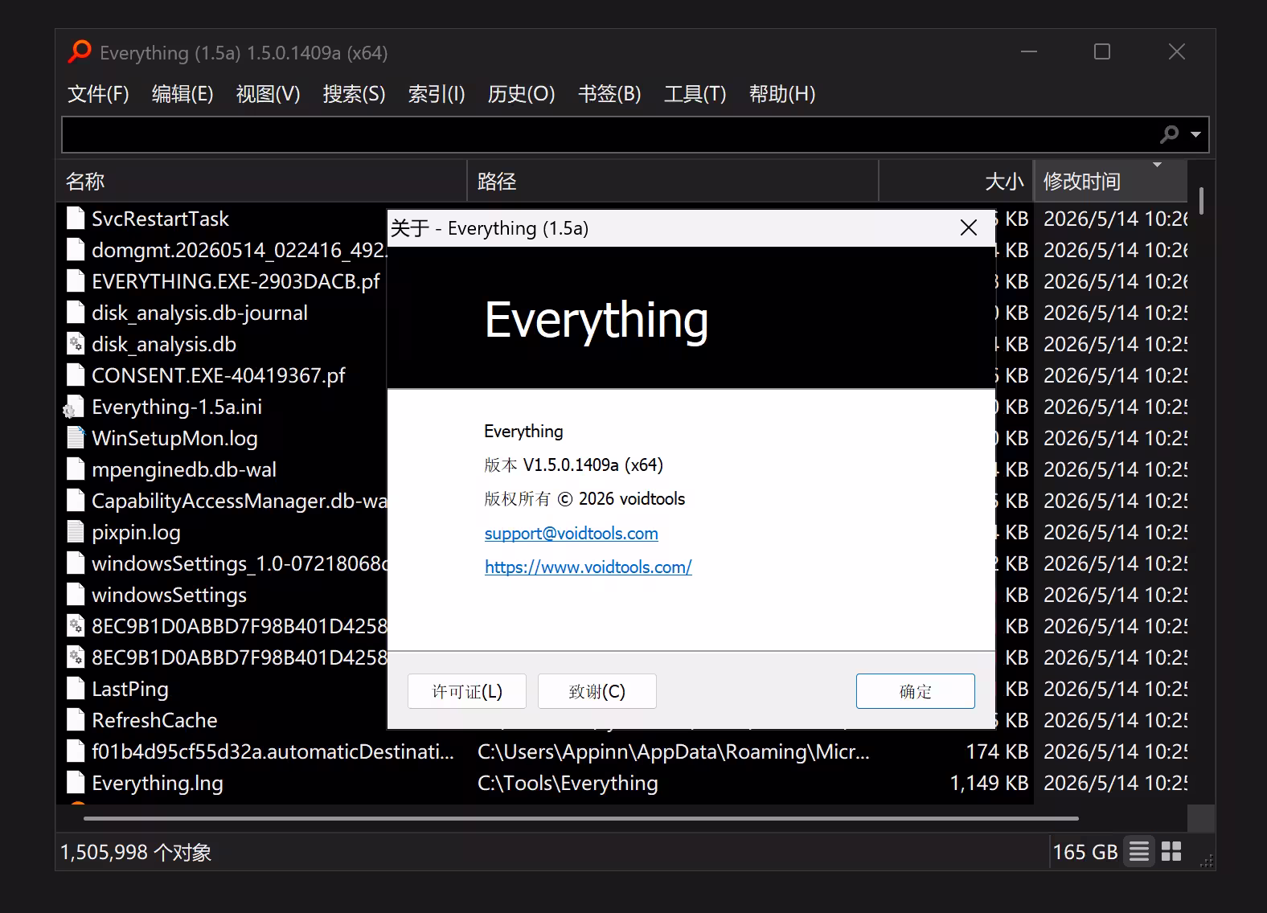
Task: Switch to details list view icon in status bar
Action: 1139,852
